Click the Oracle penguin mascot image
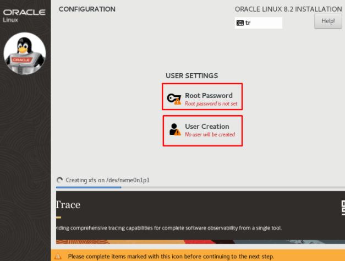The height and width of the screenshot is (261, 345). tap(25, 53)
